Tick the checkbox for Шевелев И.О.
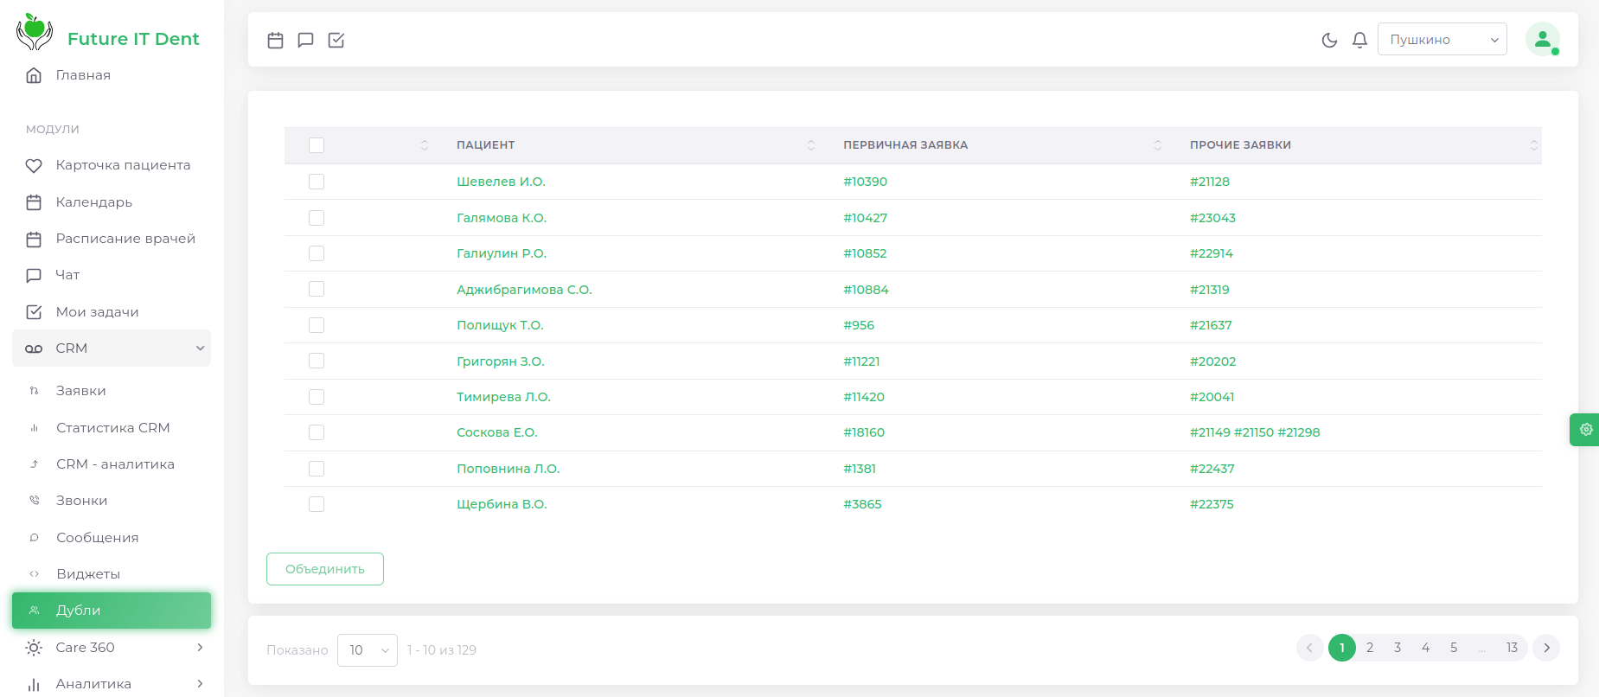 pyautogui.click(x=317, y=182)
